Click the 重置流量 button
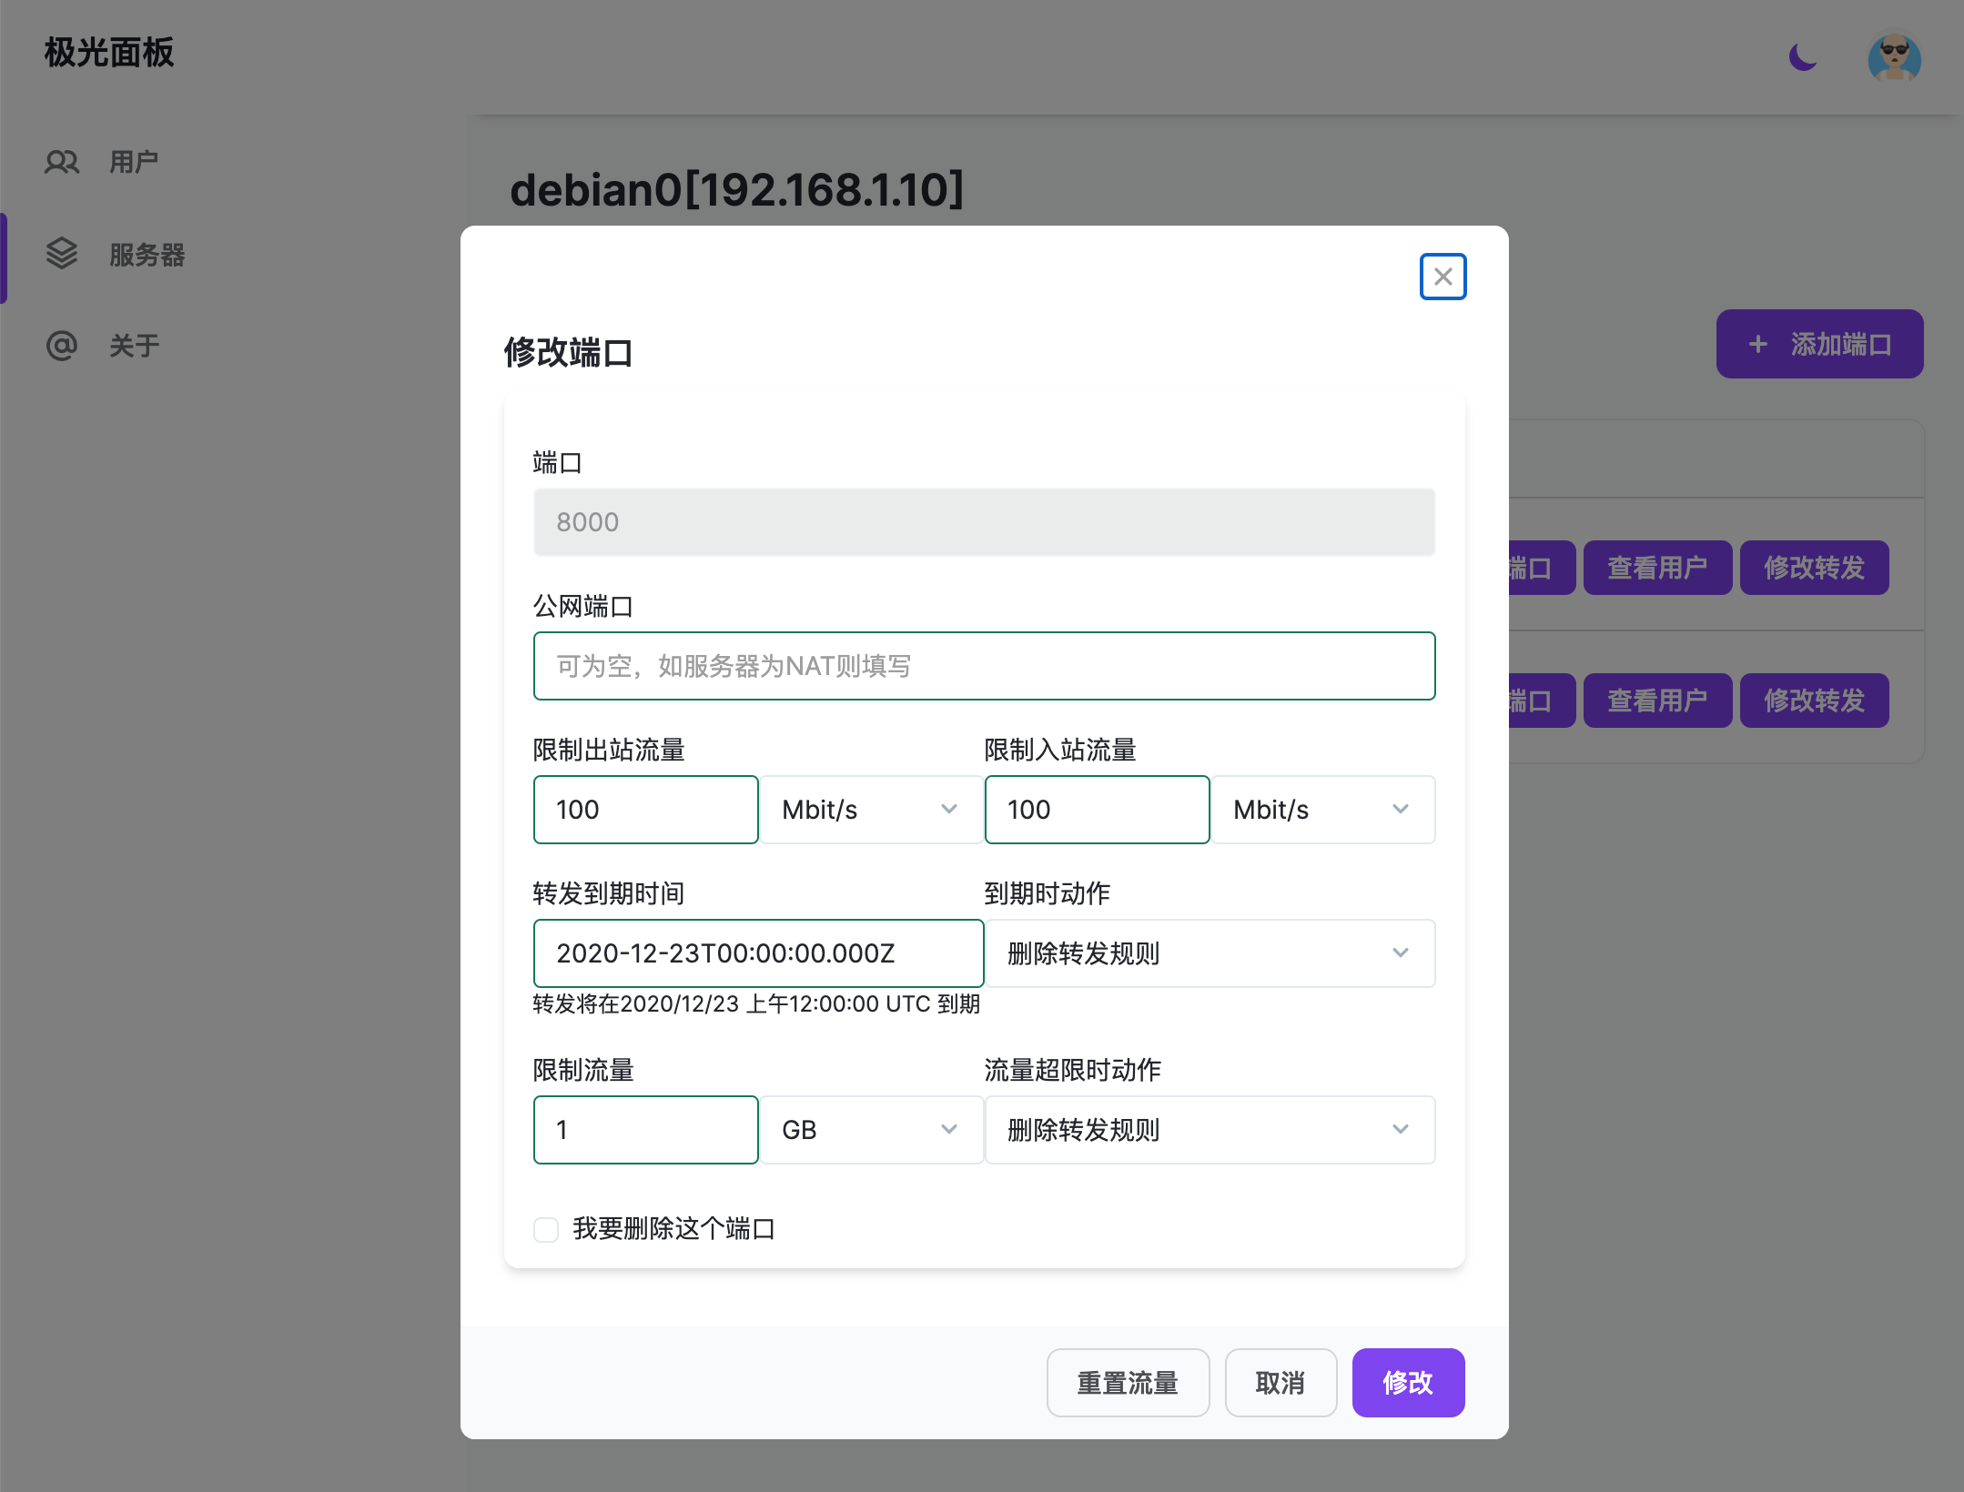Screen dimensions: 1964x1492 pos(1127,1383)
